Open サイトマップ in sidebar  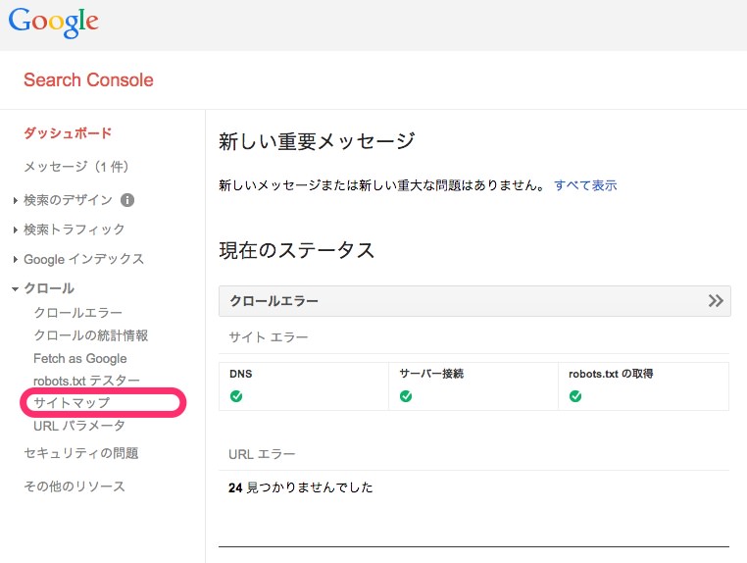(x=72, y=403)
